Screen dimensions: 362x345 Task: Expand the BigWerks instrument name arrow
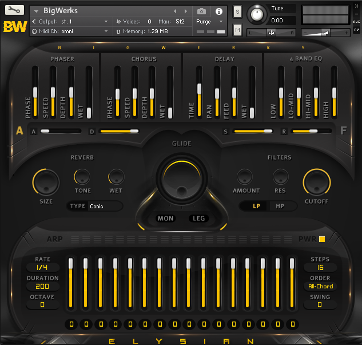[x=36, y=11]
